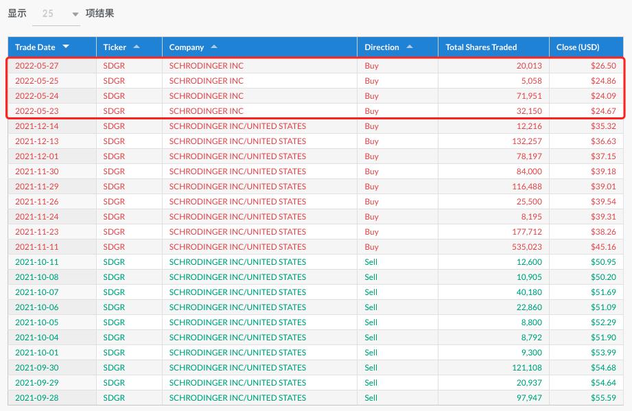The height and width of the screenshot is (411, 632).
Task: Sort by Close (USD) column header
Action: pyautogui.click(x=578, y=47)
